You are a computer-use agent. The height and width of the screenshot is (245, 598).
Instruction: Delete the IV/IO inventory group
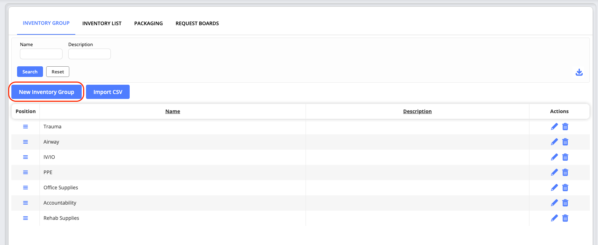tap(565, 157)
